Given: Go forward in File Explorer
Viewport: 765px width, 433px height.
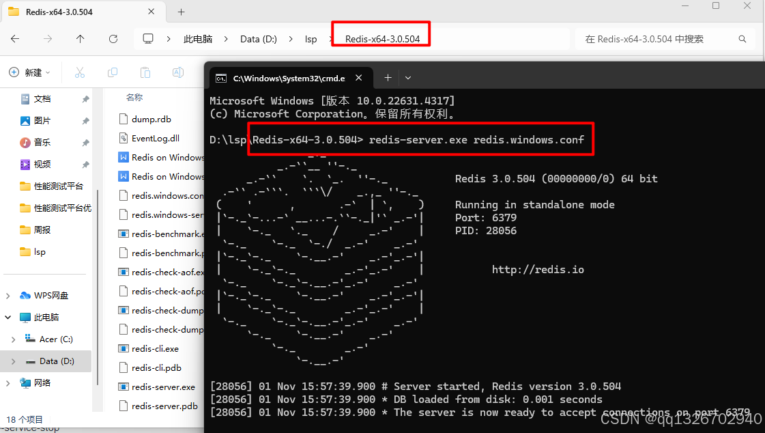Looking at the screenshot, I should click(x=47, y=39).
